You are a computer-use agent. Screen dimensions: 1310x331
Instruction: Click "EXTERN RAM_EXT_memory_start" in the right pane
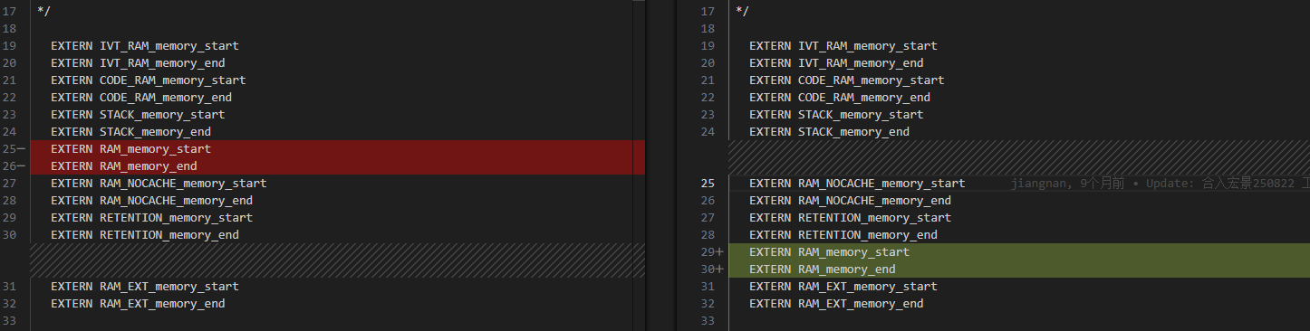843,287
